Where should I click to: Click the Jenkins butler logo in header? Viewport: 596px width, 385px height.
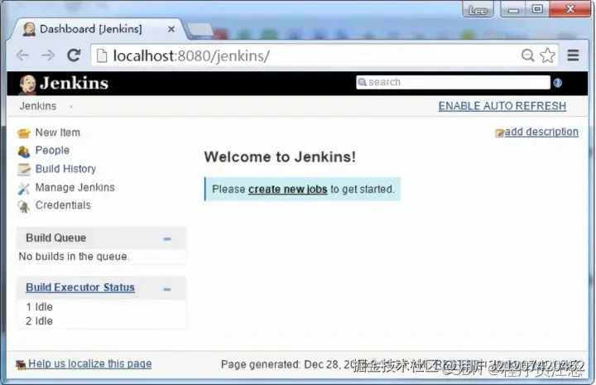click(x=27, y=84)
